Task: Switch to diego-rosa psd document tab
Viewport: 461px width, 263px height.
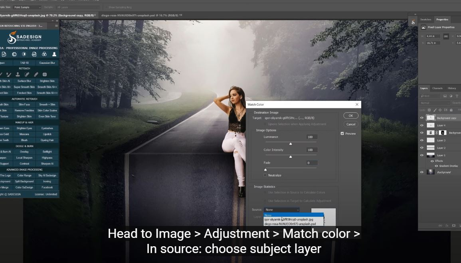Action: pos(141,15)
